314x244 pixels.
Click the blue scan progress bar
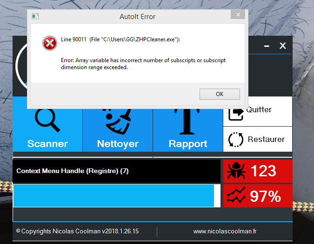pyautogui.click(x=114, y=196)
